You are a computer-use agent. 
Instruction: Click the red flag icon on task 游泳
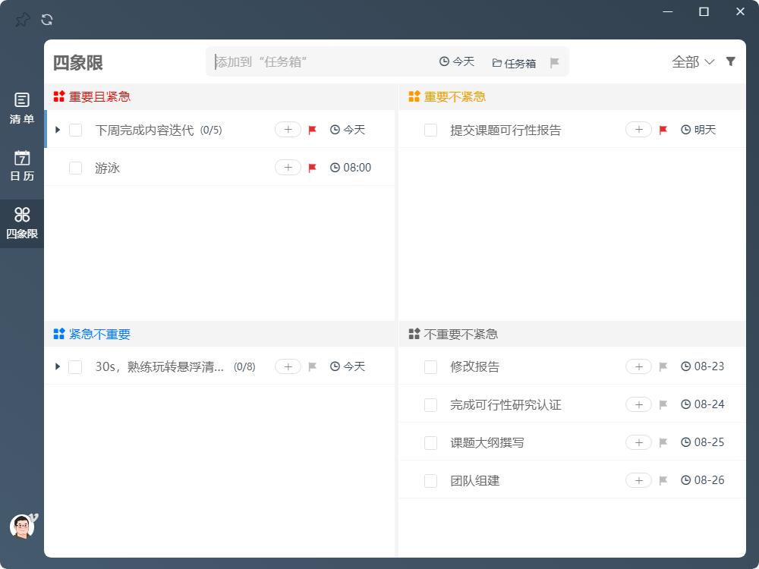coord(312,168)
